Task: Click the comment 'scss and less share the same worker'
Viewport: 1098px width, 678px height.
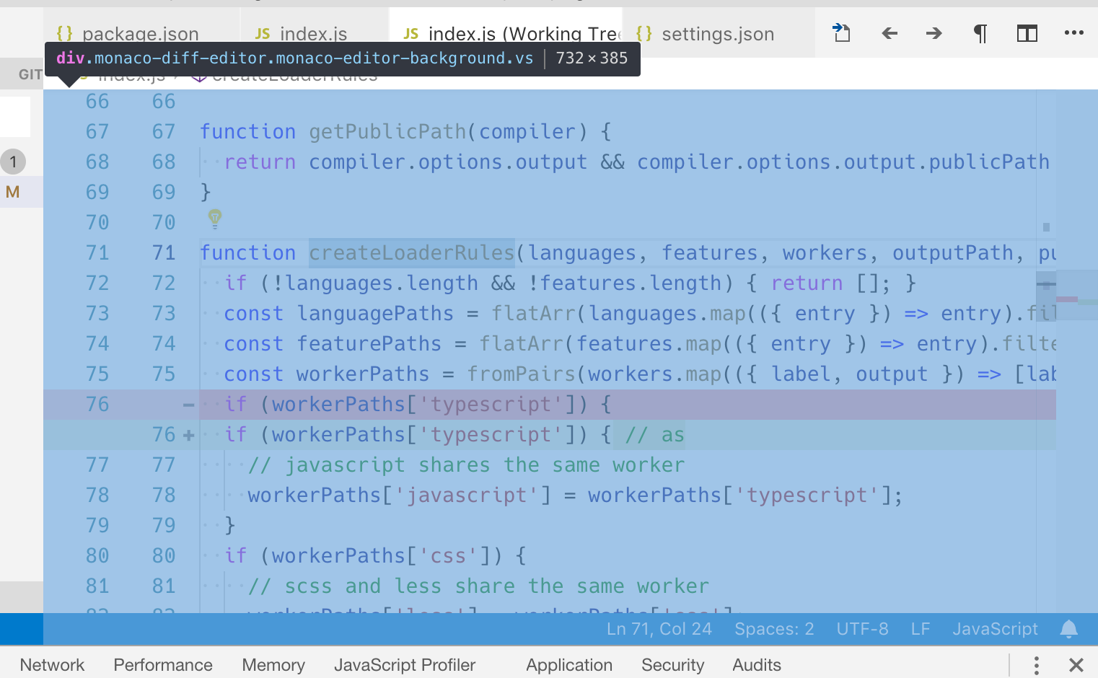Action: click(x=479, y=586)
